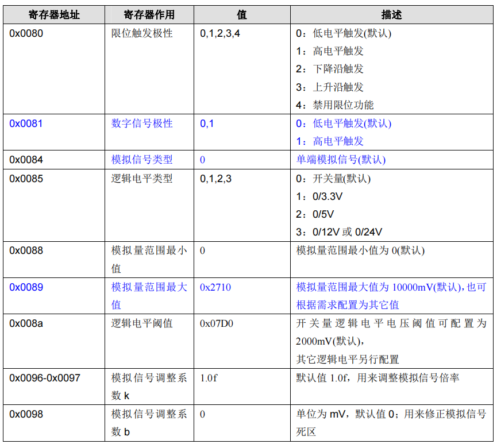This screenshot has width=497, height=444.
Task: Click the 描述 column header
Action: pos(392,14)
